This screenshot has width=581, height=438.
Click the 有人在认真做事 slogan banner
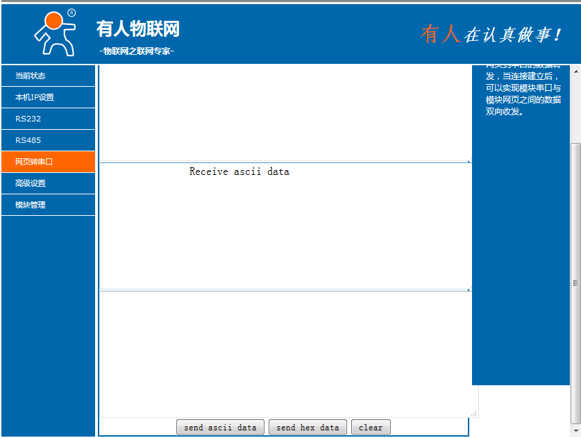490,34
